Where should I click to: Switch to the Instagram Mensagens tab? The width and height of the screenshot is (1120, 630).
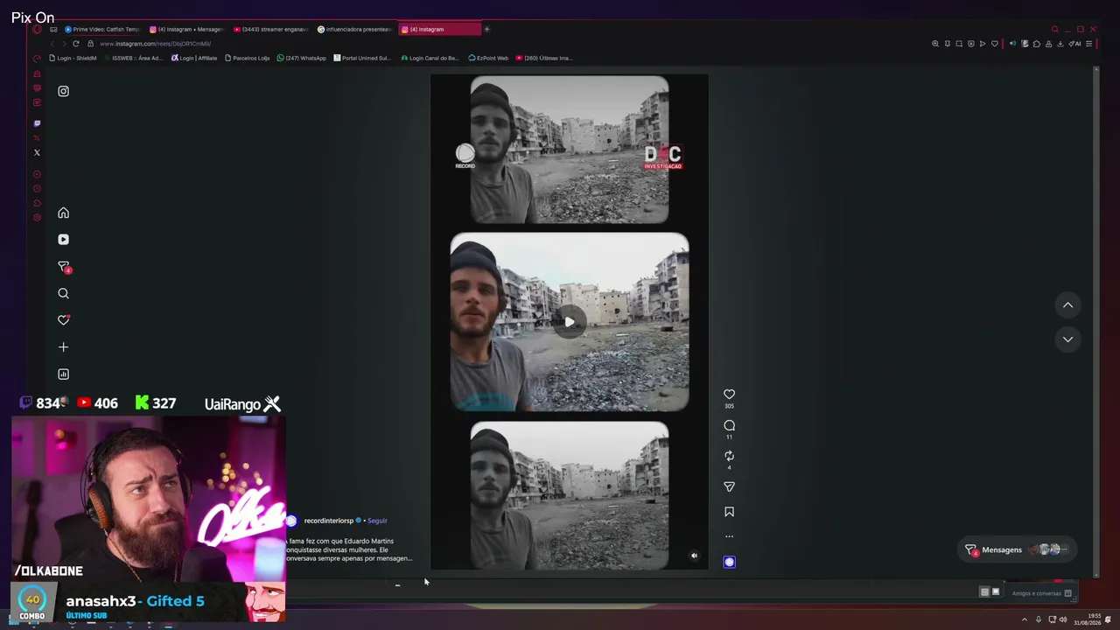[186, 29]
